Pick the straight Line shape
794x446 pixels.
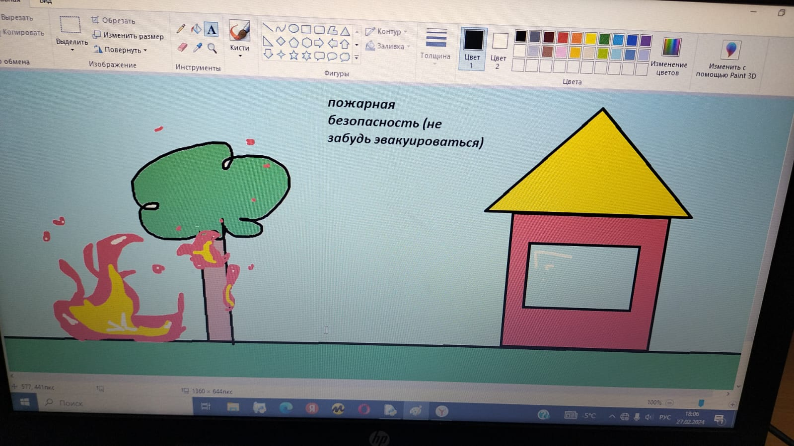click(x=267, y=27)
